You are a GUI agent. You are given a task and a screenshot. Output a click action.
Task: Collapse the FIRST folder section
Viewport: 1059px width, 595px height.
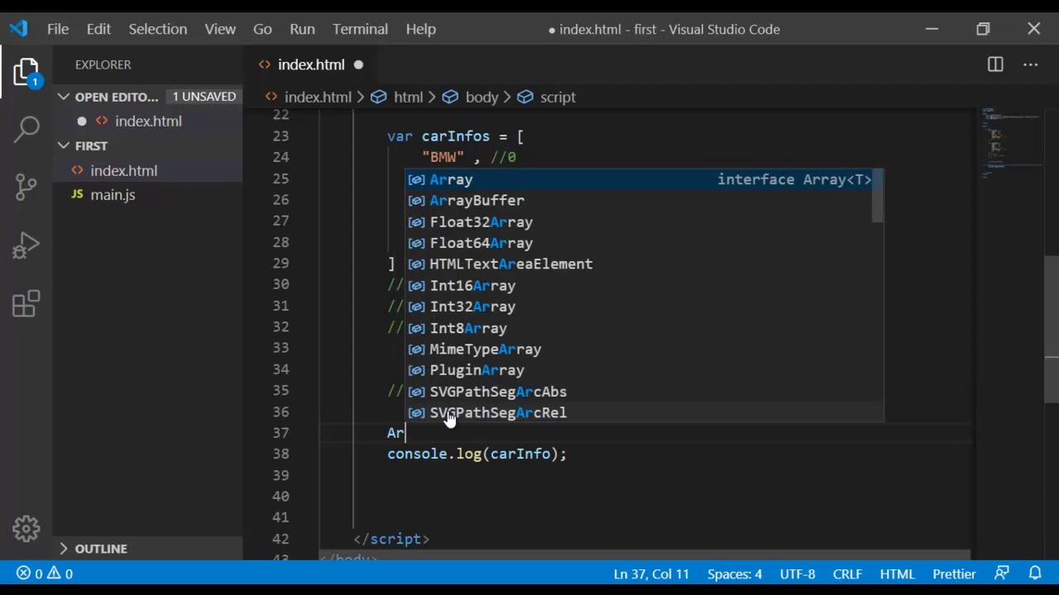pos(64,145)
